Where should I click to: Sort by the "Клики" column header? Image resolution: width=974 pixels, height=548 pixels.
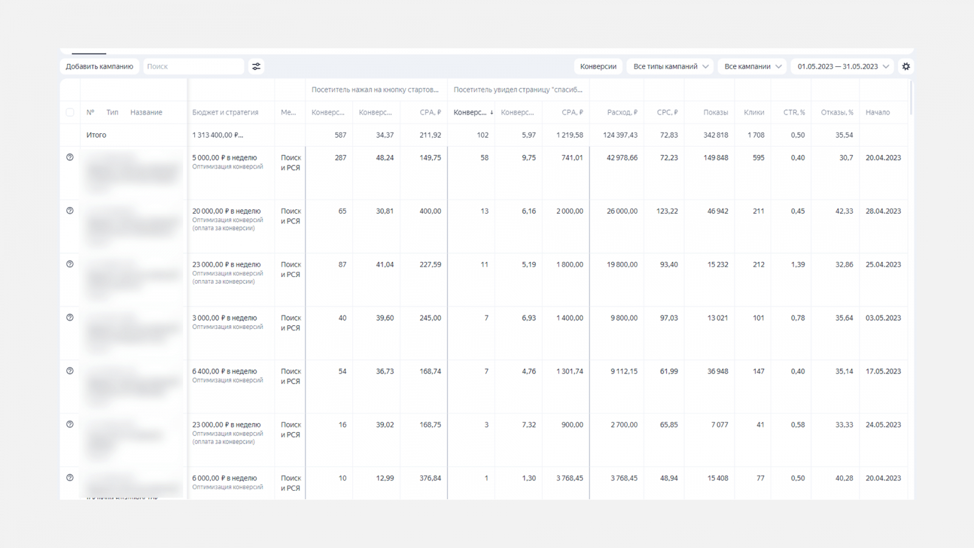(754, 113)
